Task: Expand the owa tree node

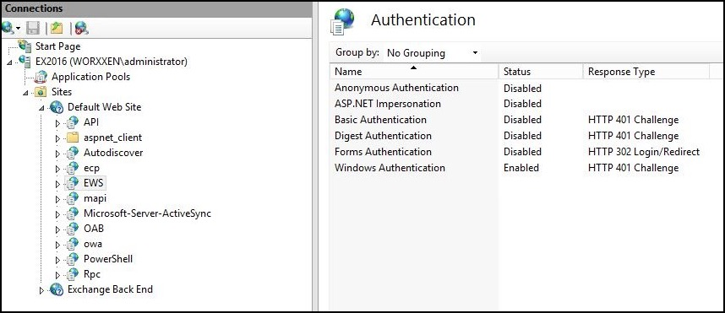Action: [x=57, y=244]
